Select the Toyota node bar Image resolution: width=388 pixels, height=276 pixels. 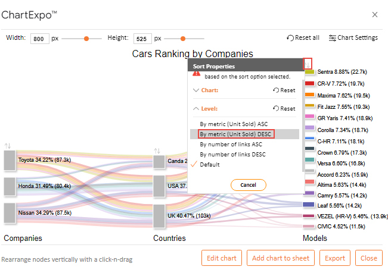point(10,160)
